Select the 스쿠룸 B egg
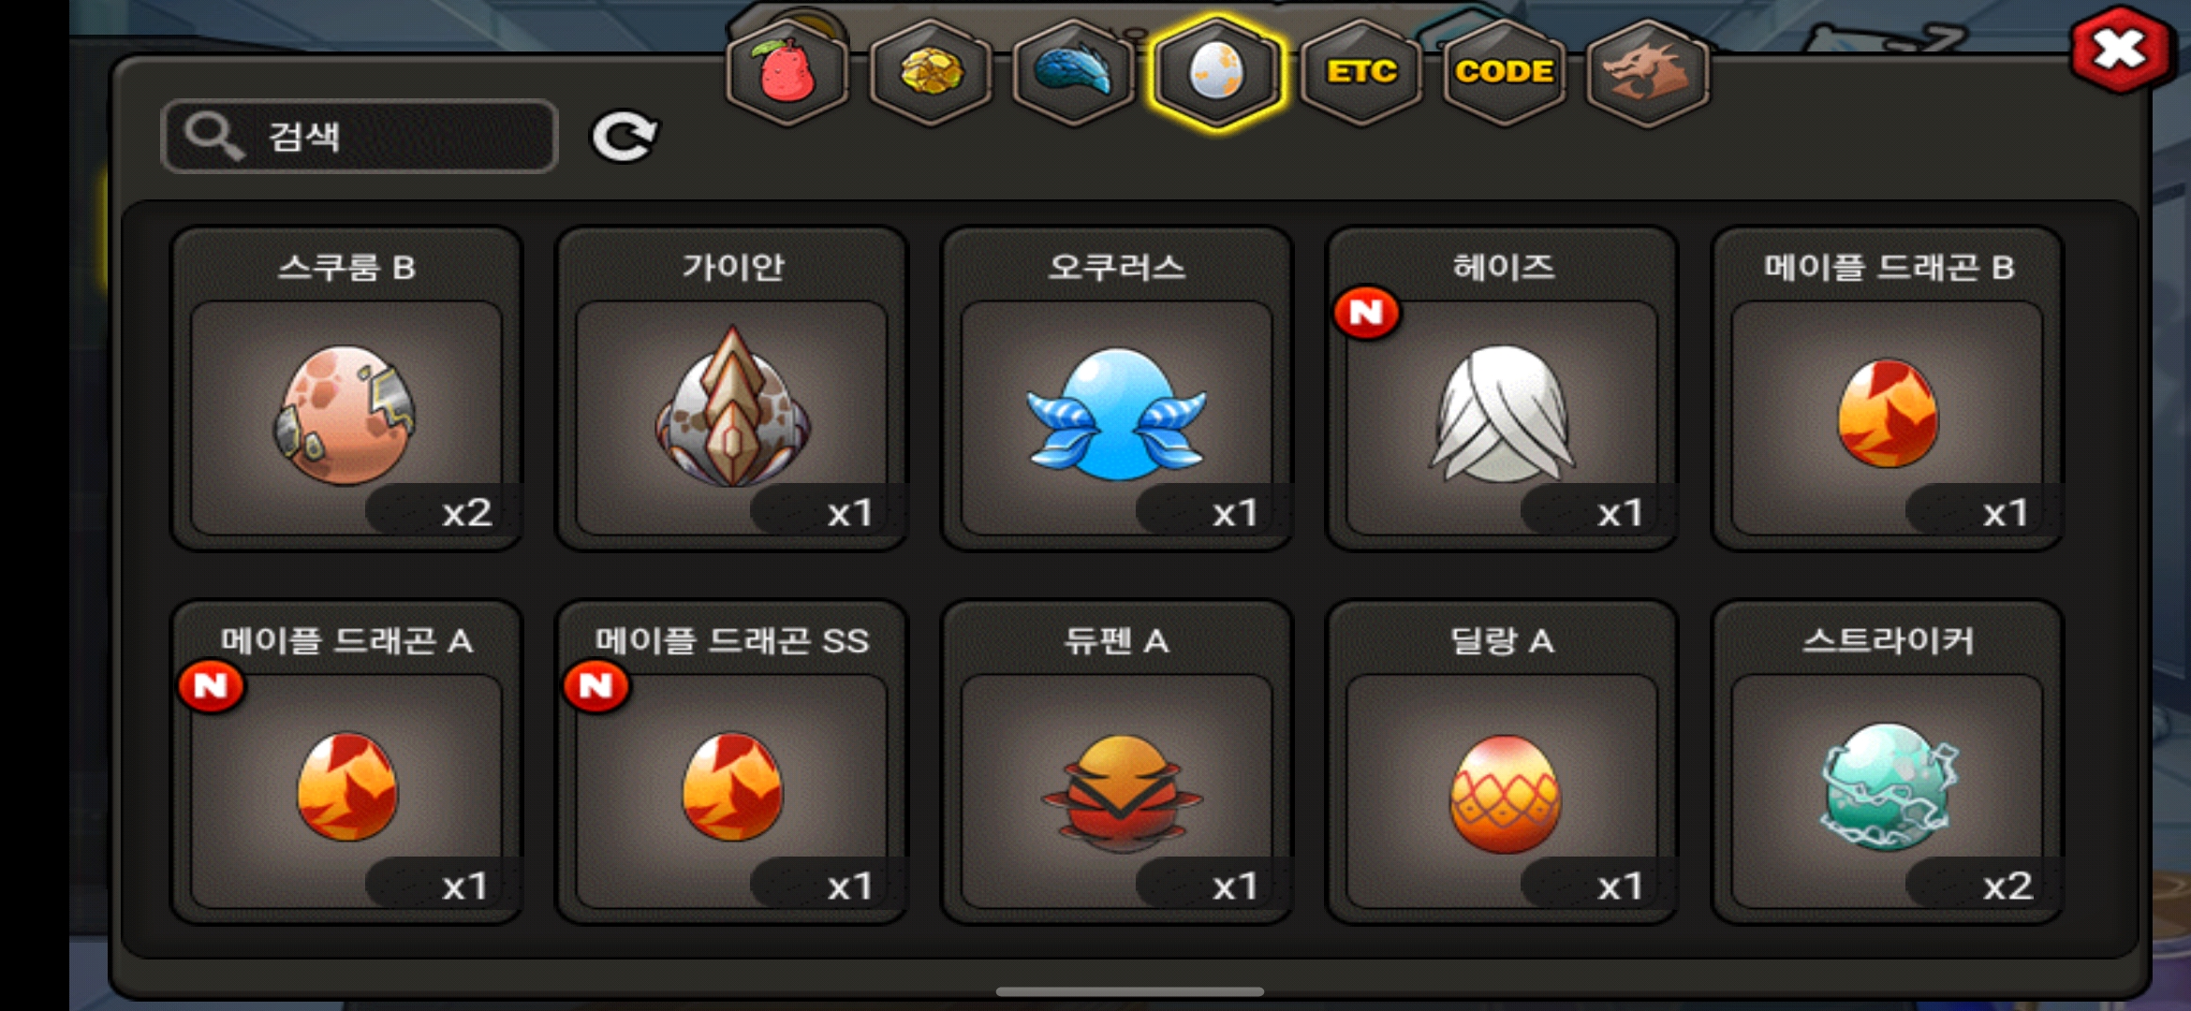The width and height of the screenshot is (2191, 1011). pyautogui.click(x=346, y=388)
